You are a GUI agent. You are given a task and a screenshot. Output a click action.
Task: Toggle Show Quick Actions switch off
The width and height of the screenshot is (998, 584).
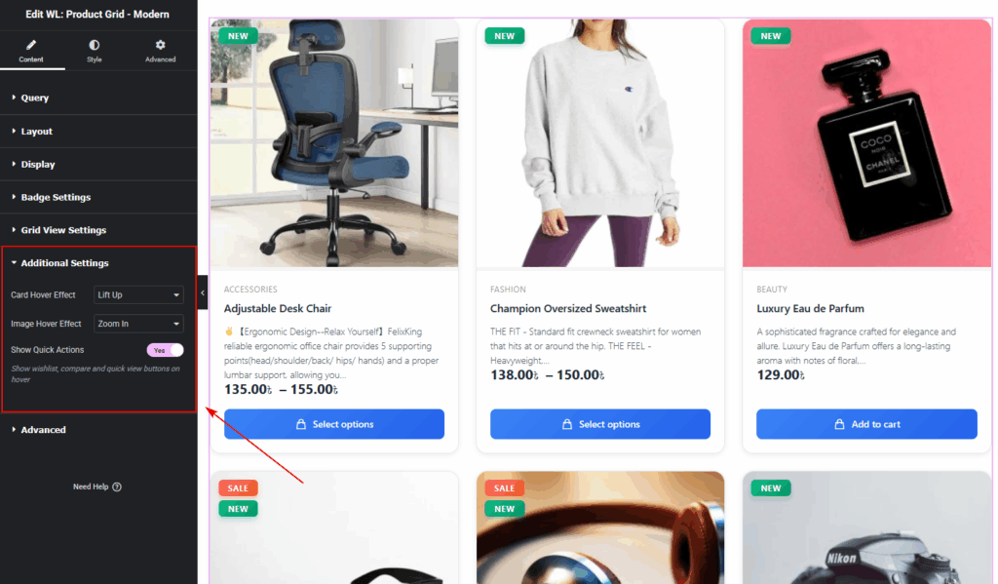pyautogui.click(x=166, y=350)
